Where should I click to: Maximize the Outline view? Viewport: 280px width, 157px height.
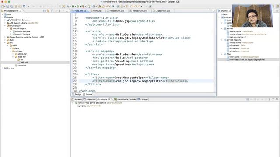click(277, 10)
